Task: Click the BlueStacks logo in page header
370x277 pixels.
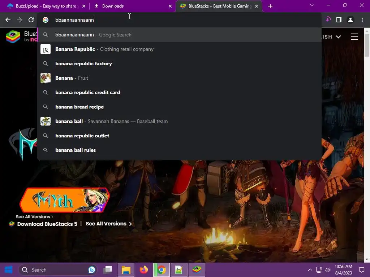Action: point(21,36)
